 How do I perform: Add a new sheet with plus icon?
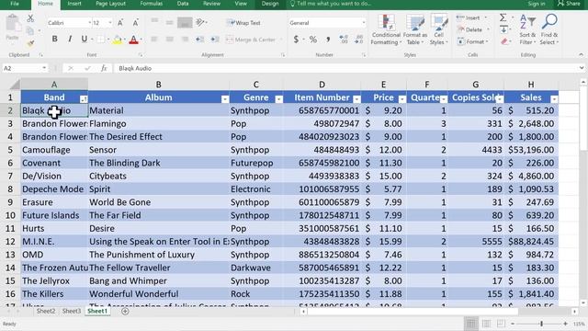pyautogui.click(x=125, y=311)
